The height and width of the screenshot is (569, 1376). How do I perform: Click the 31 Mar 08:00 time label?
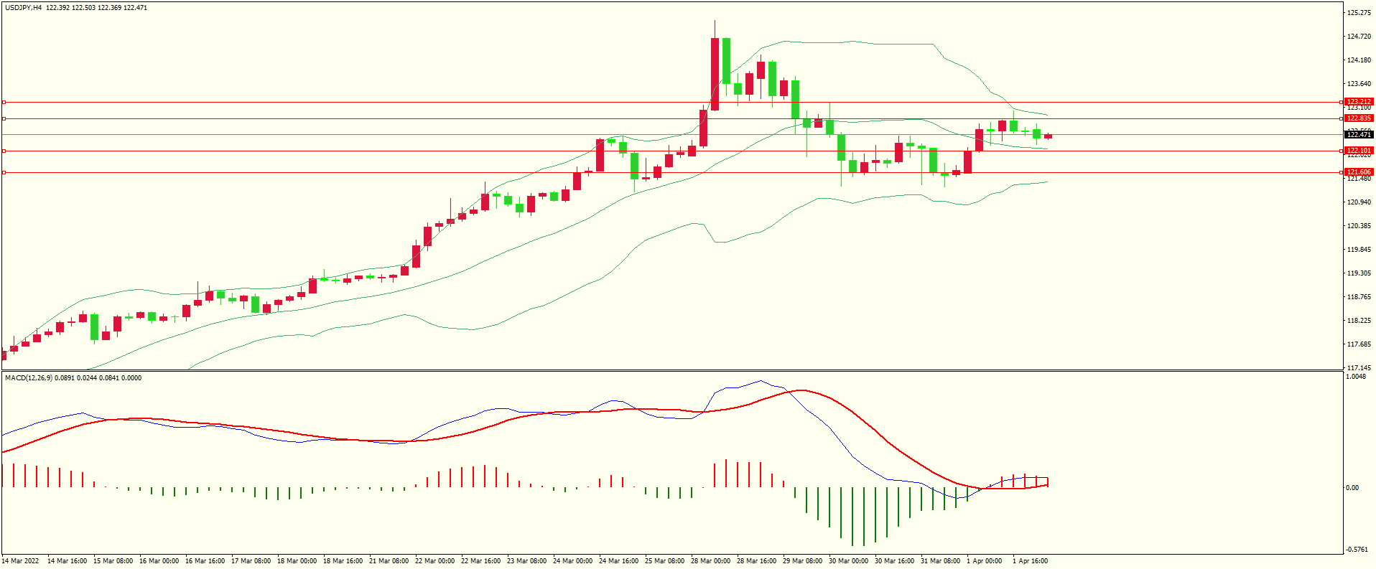(x=941, y=561)
